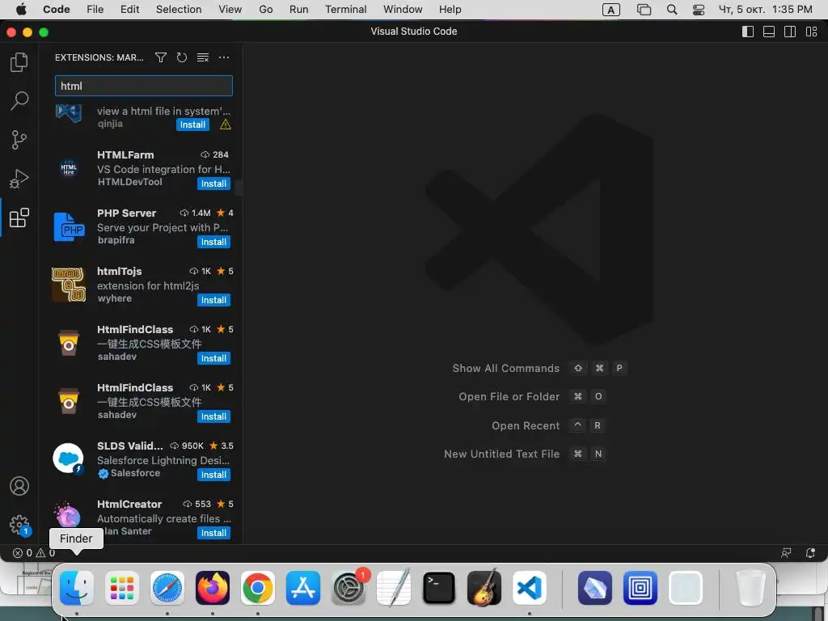Open System Settings from the Dock
This screenshot has width=828, height=621.
[x=349, y=588]
